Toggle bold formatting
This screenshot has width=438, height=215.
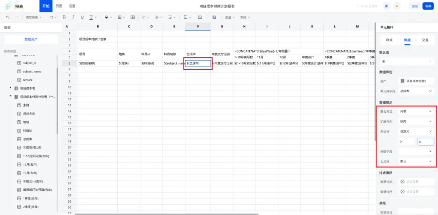pyautogui.click(x=64, y=17)
